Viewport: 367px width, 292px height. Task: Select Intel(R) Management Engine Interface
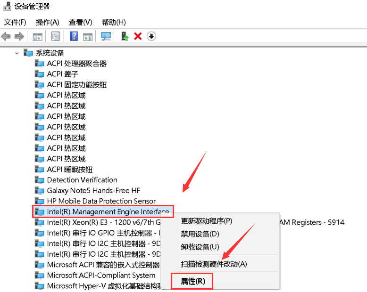pos(108,211)
